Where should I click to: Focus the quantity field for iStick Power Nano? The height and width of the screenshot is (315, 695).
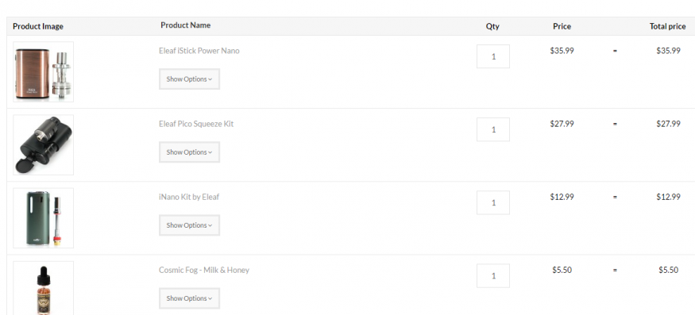493,56
